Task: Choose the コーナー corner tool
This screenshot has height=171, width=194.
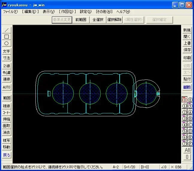Action: coord(7,113)
